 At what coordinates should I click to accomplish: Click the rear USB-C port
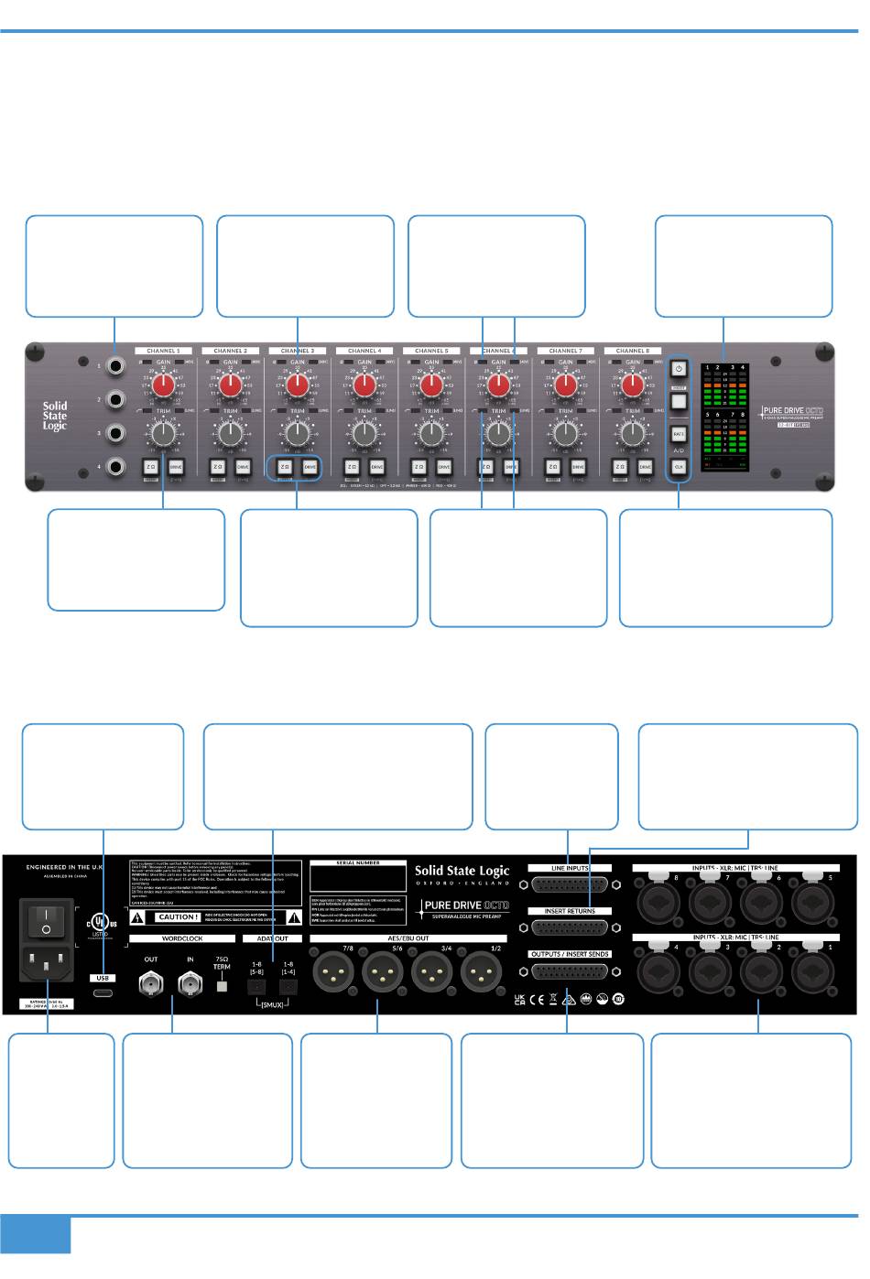[103, 993]
